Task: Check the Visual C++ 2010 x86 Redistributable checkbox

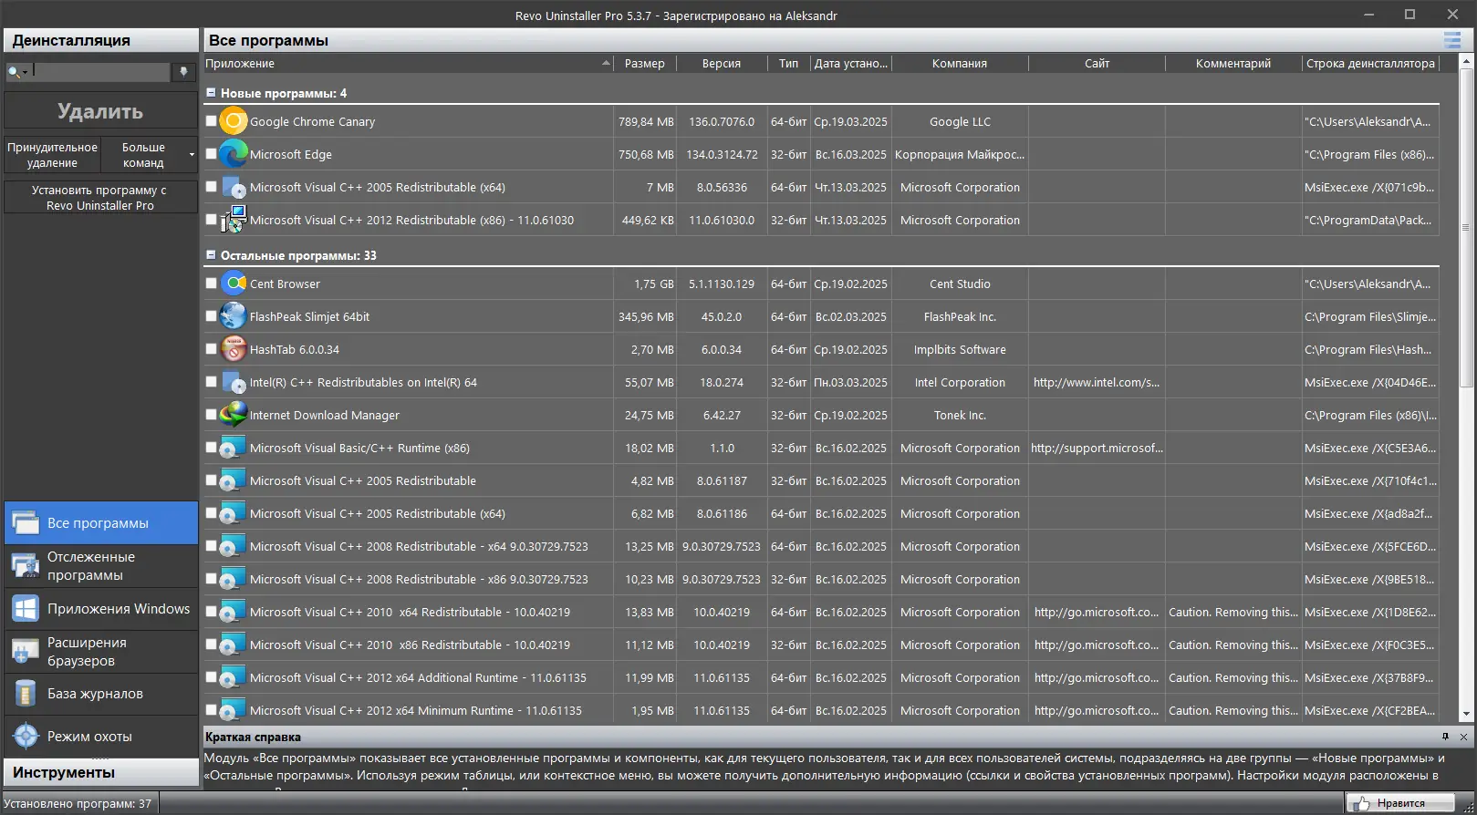Action: pyautogui.click(x=212, y=645)
